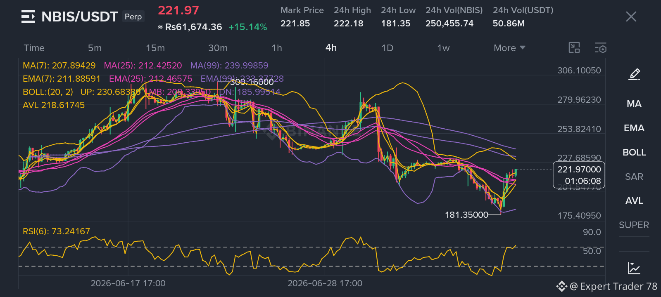Viewport: 661px width, 297px height.
Task: Click the RSI 90.0 axis label
Action: pos(592,232)
